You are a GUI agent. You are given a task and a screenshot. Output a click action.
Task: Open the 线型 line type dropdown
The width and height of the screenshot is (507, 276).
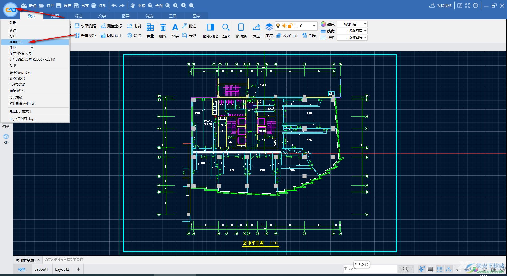pyautogui.click(x=352, y=37)
